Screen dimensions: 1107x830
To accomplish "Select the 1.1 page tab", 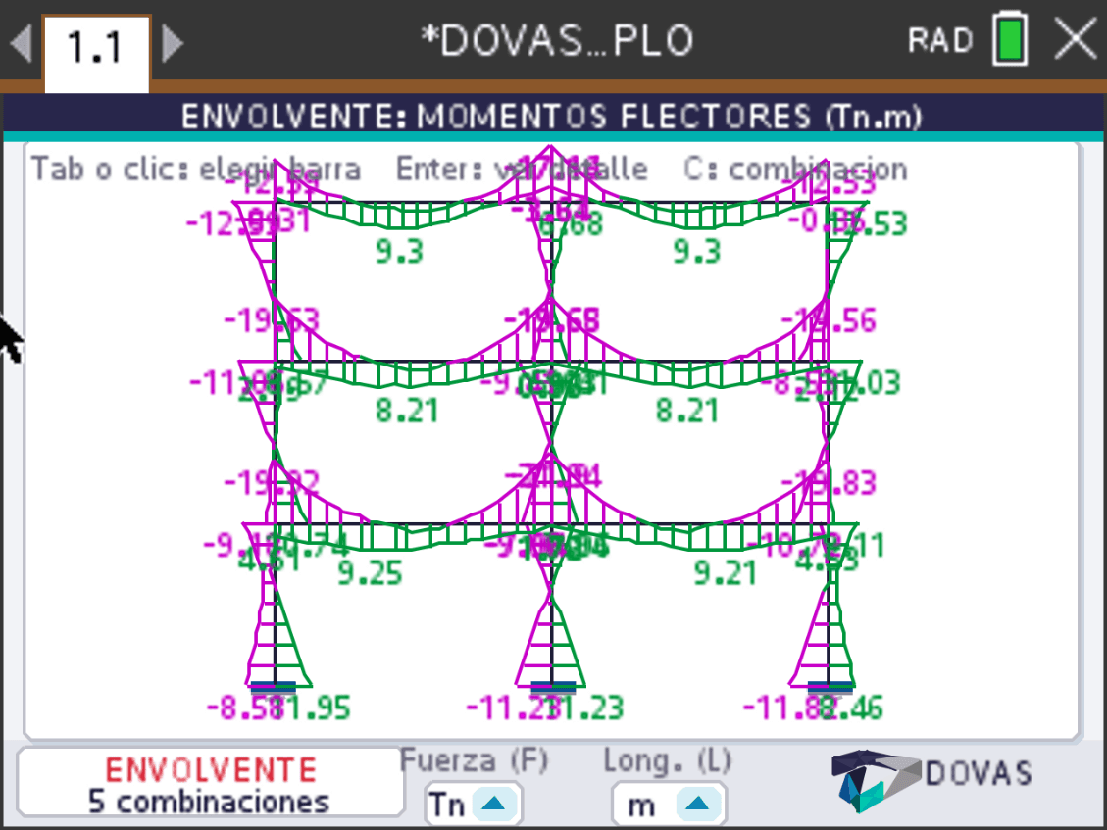I will click(x=97, y=48).
